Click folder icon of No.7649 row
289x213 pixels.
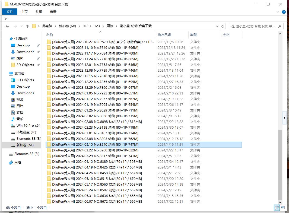(x=49, y=48)
